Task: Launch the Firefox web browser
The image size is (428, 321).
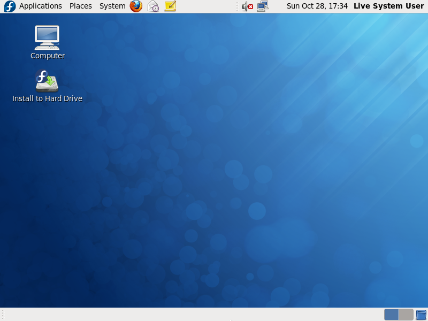Action: click(x=136, y=6)
